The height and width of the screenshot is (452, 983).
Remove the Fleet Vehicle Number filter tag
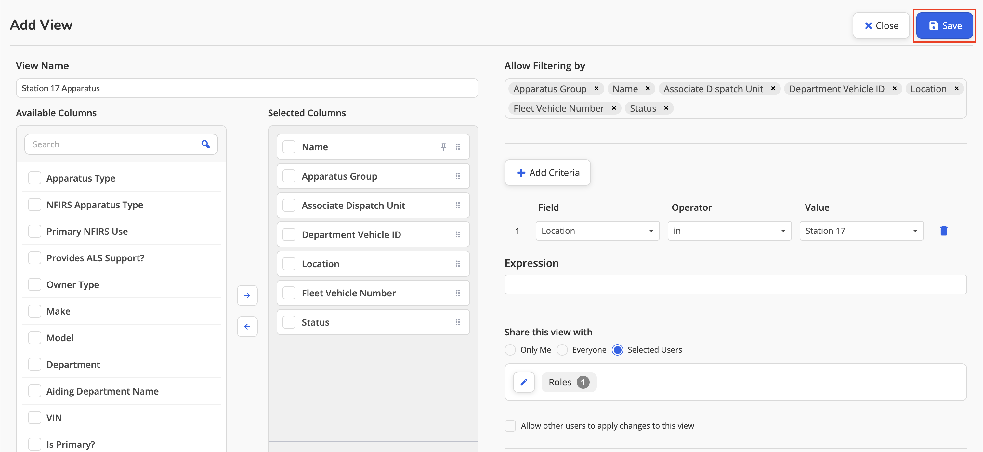(614, 108)
